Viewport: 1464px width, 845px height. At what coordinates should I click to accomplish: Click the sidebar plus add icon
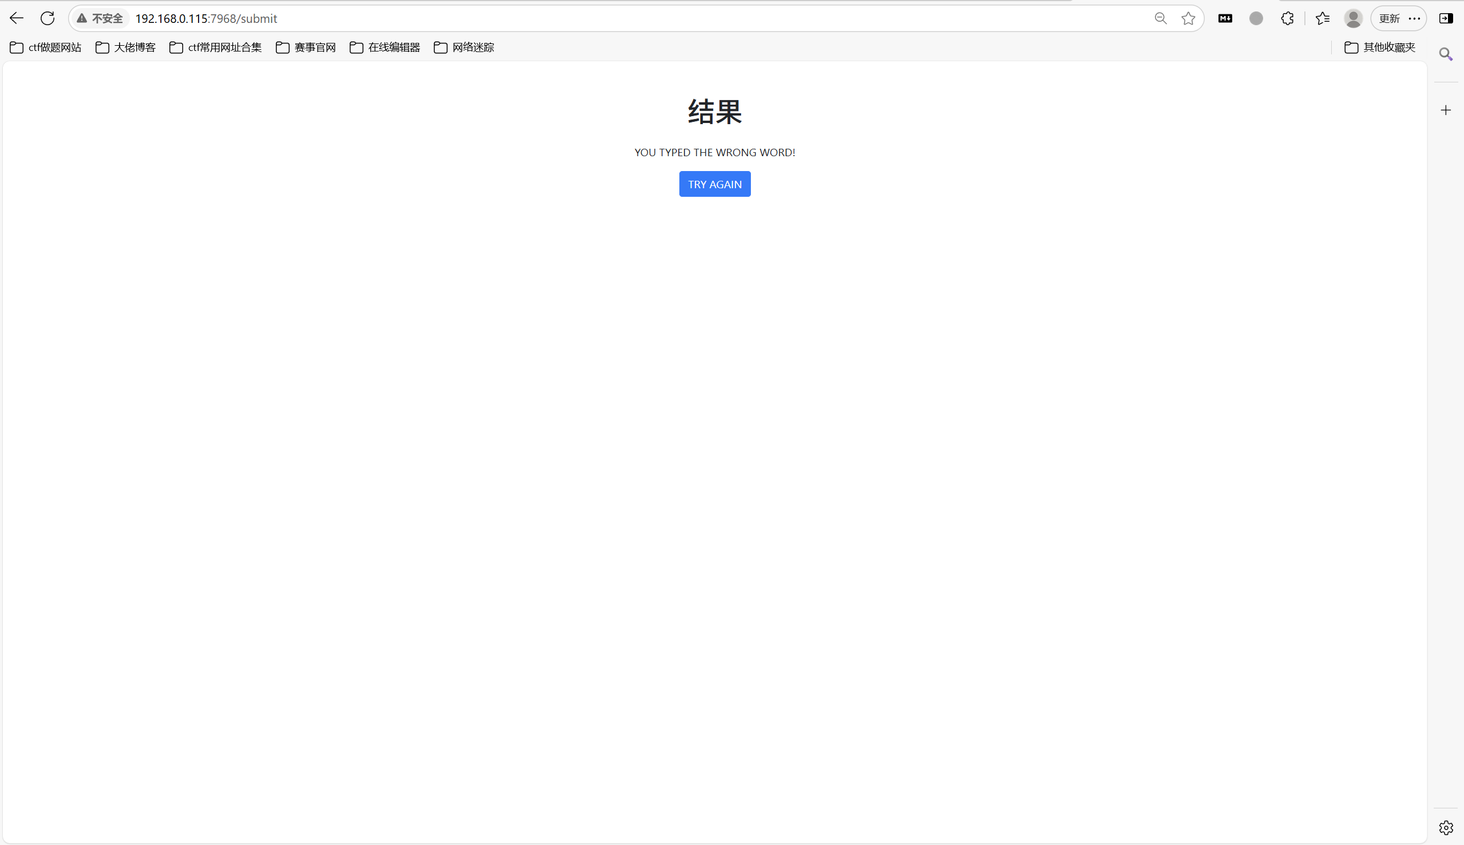pyautogui.click(x=1446, y=110)
